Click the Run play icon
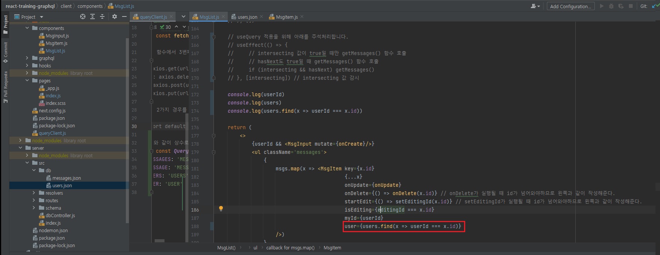Image resolution: width=660 pixels, height=255 pixels. (x=602, y=6)
